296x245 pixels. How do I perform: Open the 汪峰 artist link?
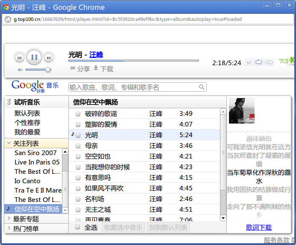pos(96,55)
